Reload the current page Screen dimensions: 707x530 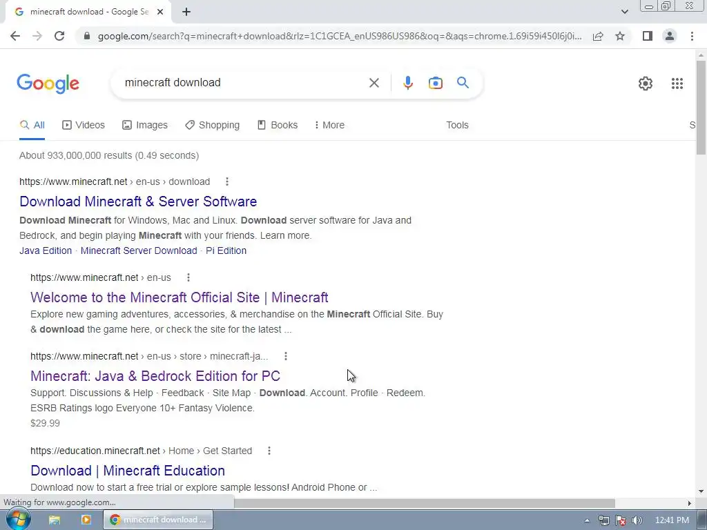[59, 36]
